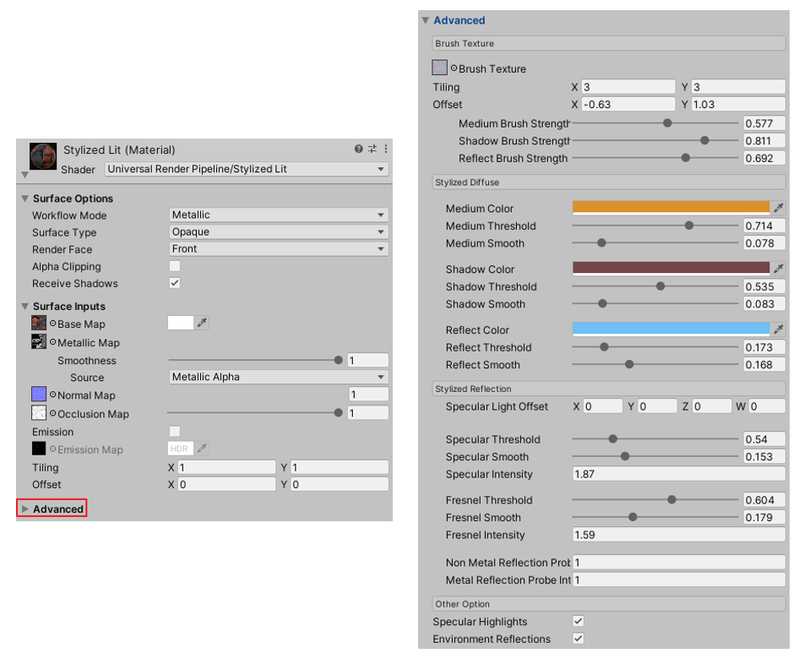
Task: Open the material presets sliders icon
Action: [x=372, y=149]
